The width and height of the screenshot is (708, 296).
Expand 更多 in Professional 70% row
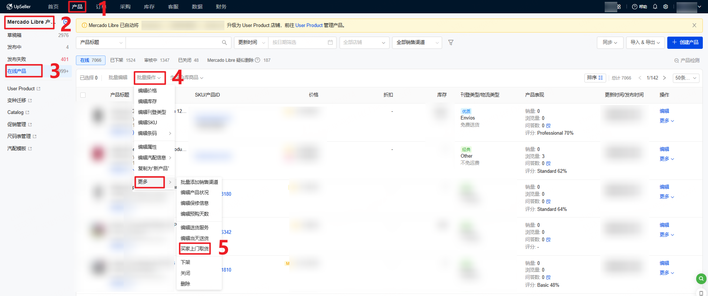(667, 121)
